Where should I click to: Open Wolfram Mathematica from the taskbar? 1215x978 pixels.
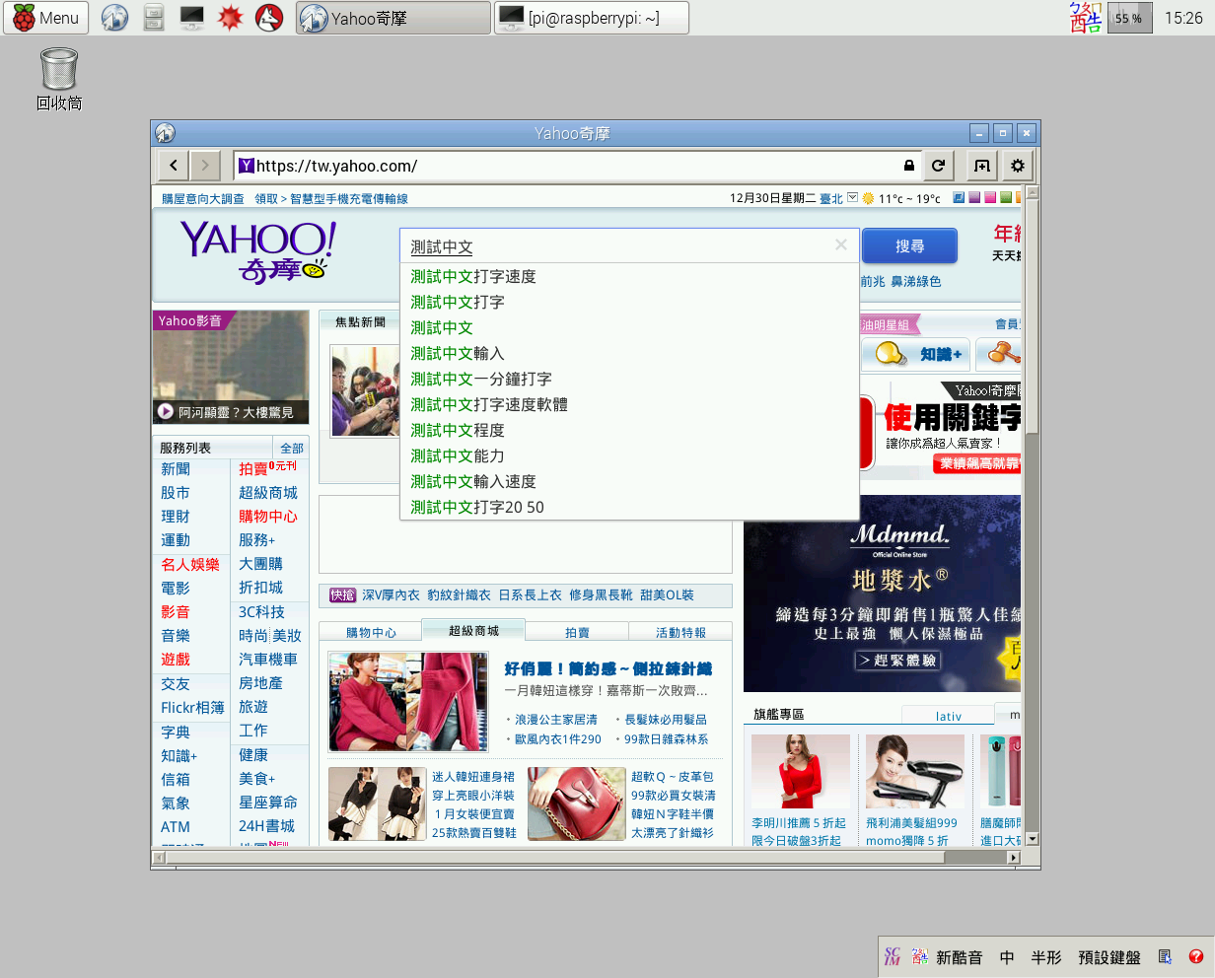pyautogui.click(x=230, y=18)
